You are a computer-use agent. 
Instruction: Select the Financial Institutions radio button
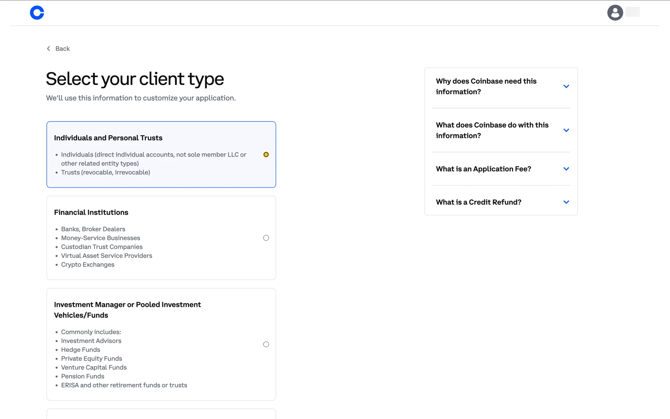click(266, 238)
